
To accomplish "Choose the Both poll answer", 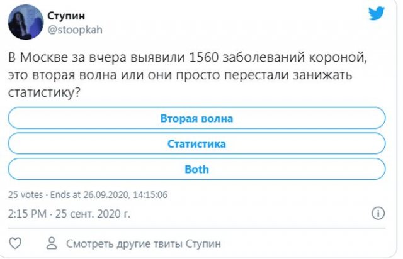I will click(x=196, y=169).
